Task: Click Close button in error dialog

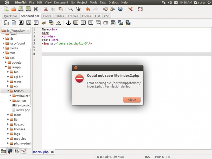Action: pos(132,100)
